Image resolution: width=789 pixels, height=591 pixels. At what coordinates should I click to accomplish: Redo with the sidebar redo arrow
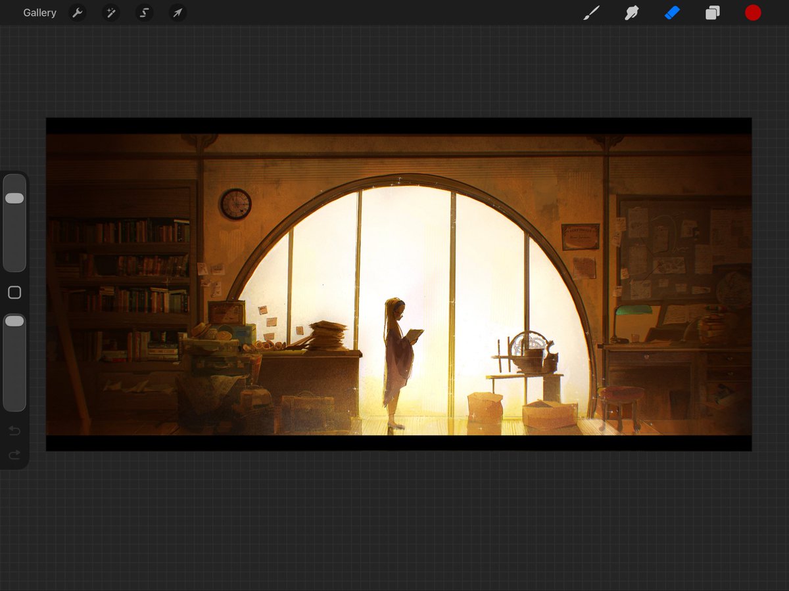[14, 454]
